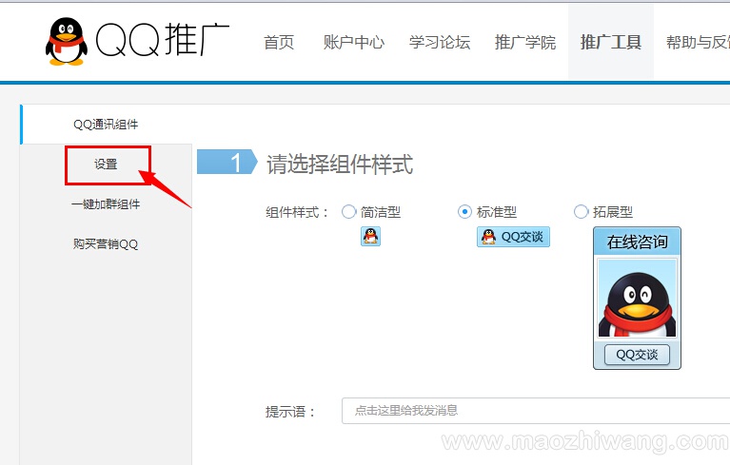Select the 拓展型 radio button
The height and width of the screenshot is (465, 730).
click(x=581, y=212)
